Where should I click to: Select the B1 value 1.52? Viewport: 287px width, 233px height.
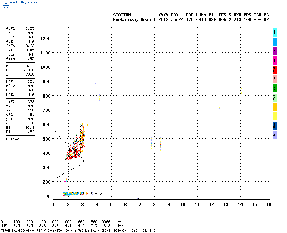30,132
